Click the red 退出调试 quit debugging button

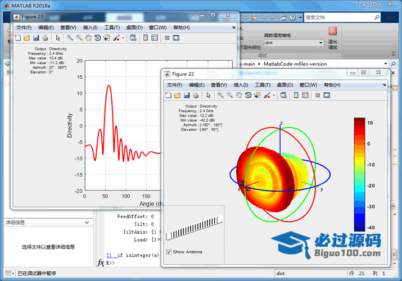pos(333,31)
